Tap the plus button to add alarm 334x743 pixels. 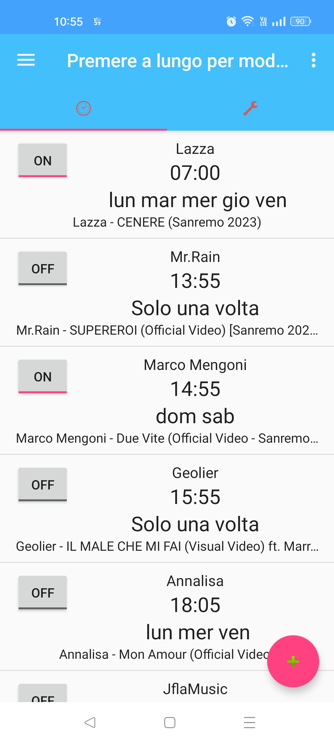(293, 661)
